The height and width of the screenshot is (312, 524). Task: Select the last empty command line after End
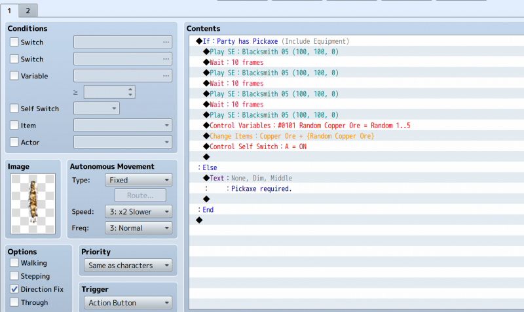click(x=356, y=220)
